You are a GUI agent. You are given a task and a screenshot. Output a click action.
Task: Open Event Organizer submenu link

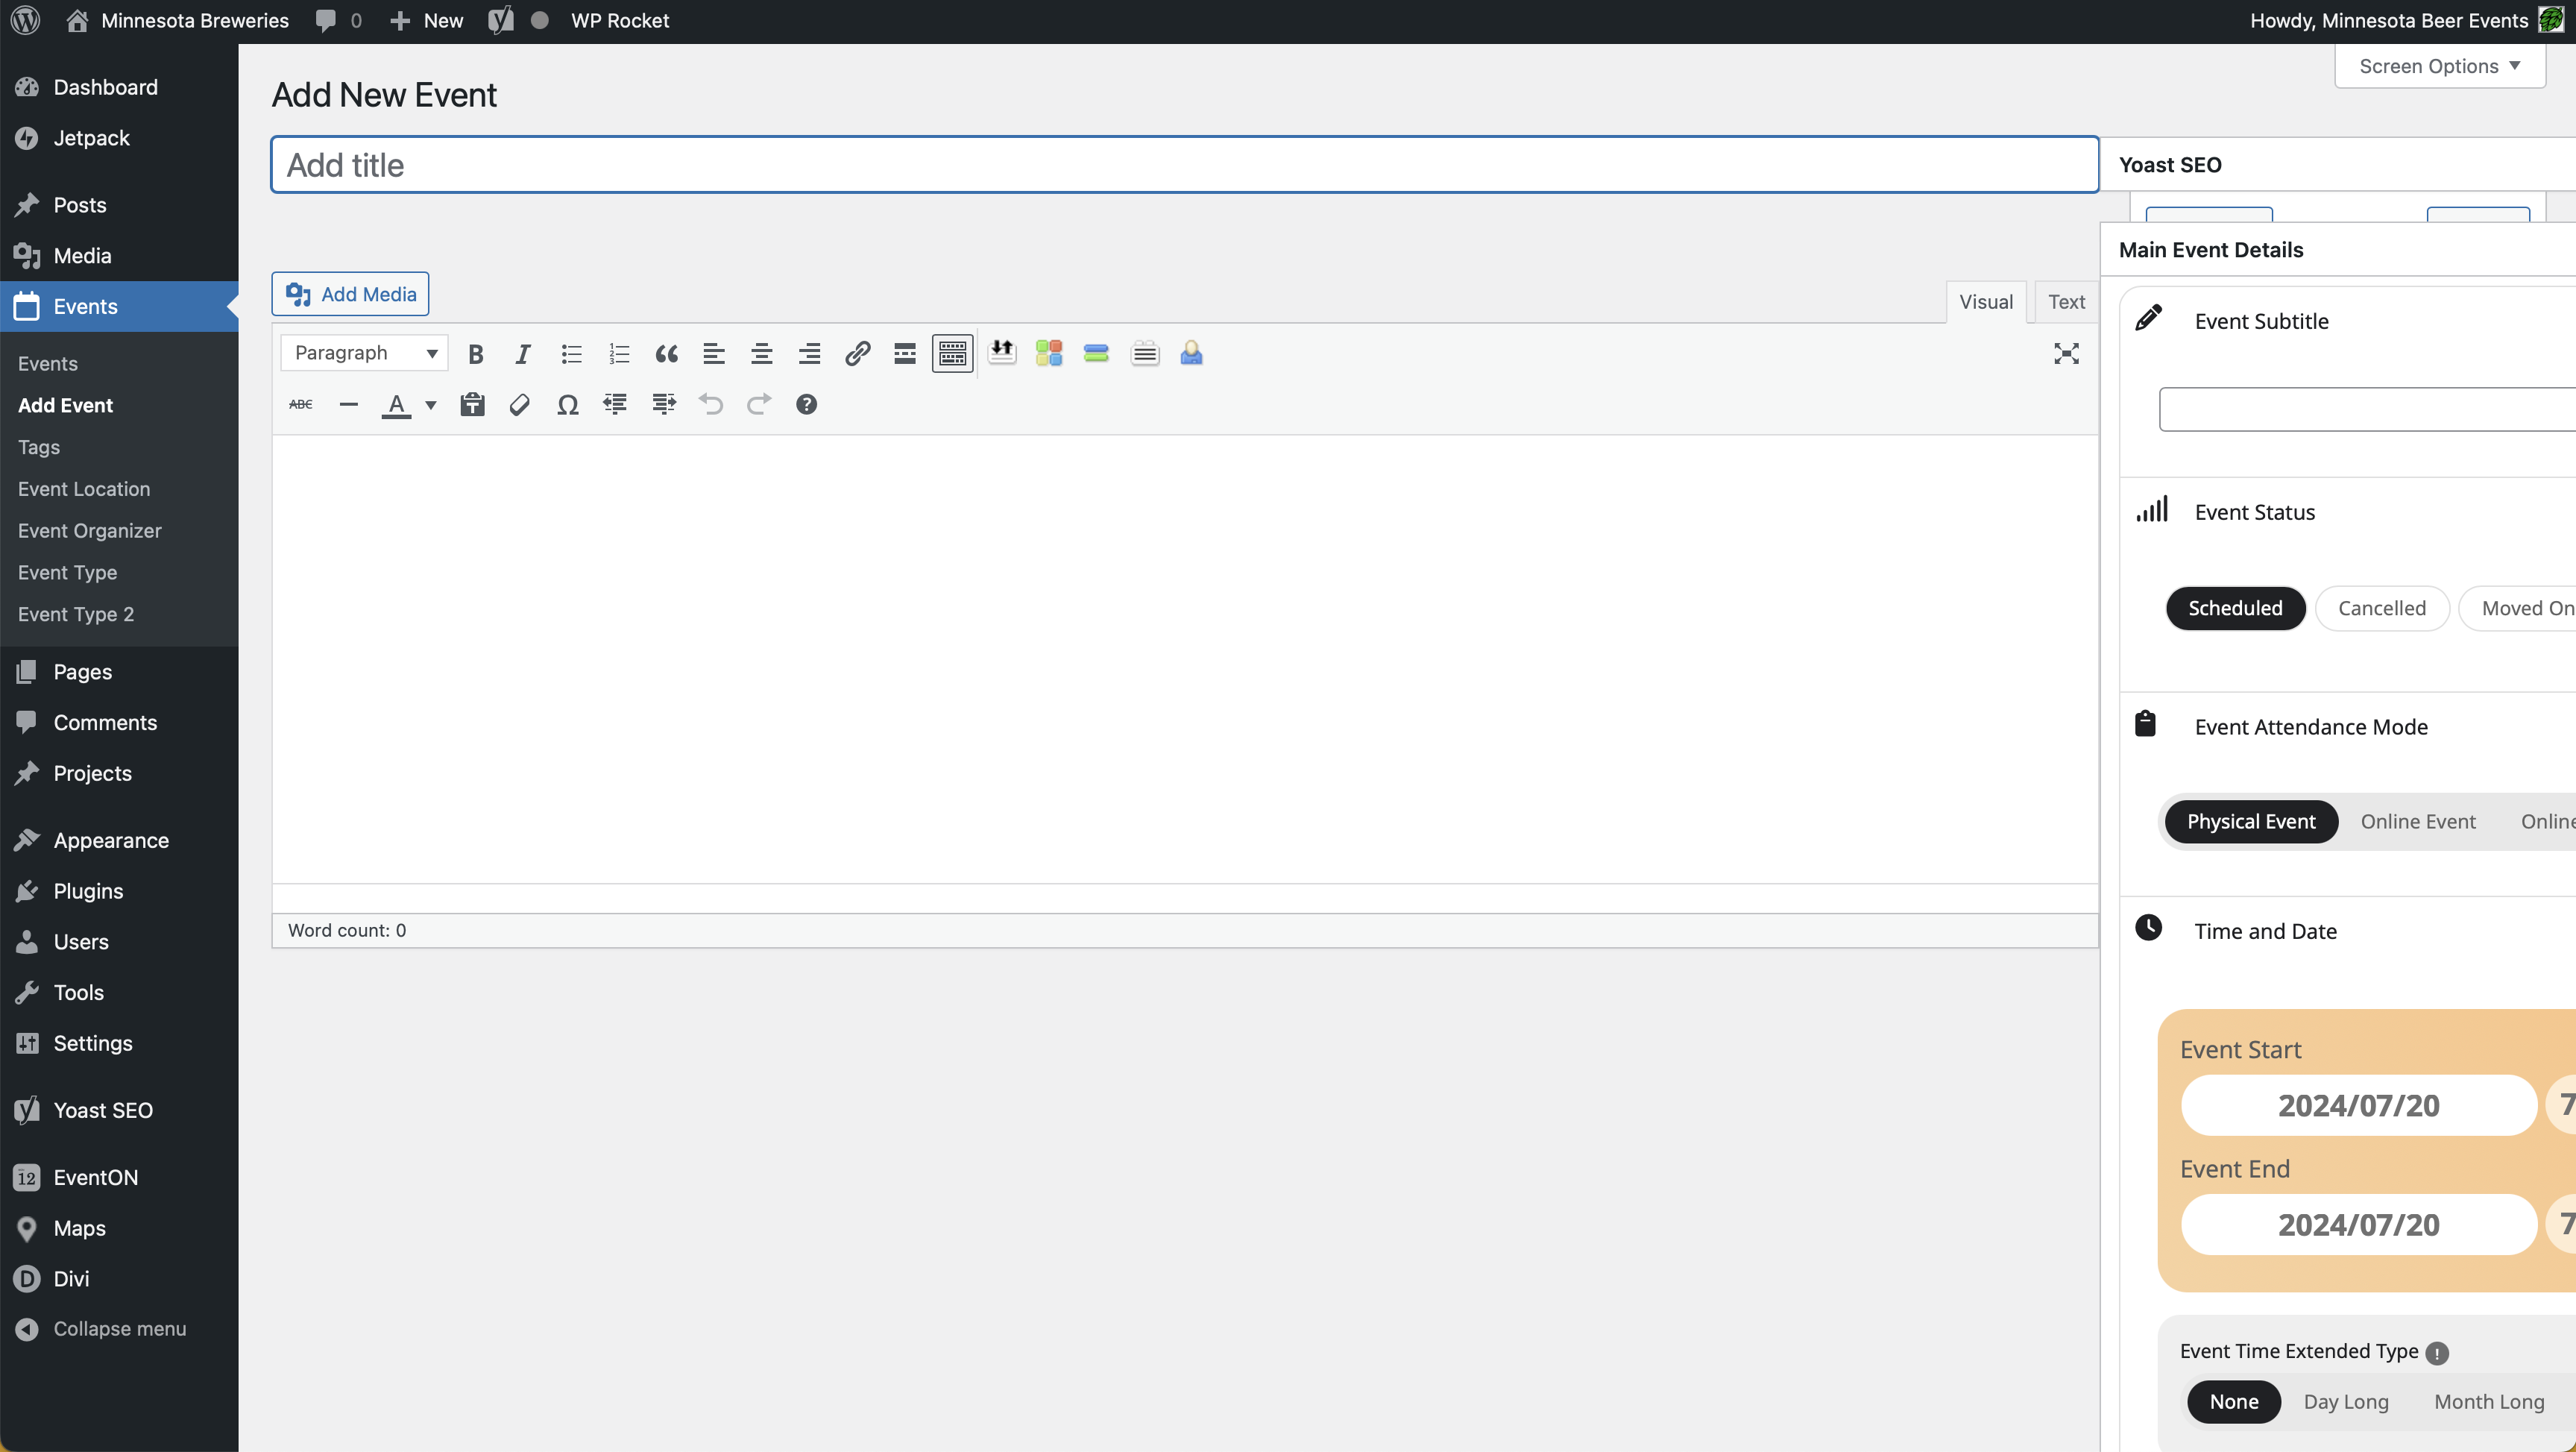(x=89, y=531)
